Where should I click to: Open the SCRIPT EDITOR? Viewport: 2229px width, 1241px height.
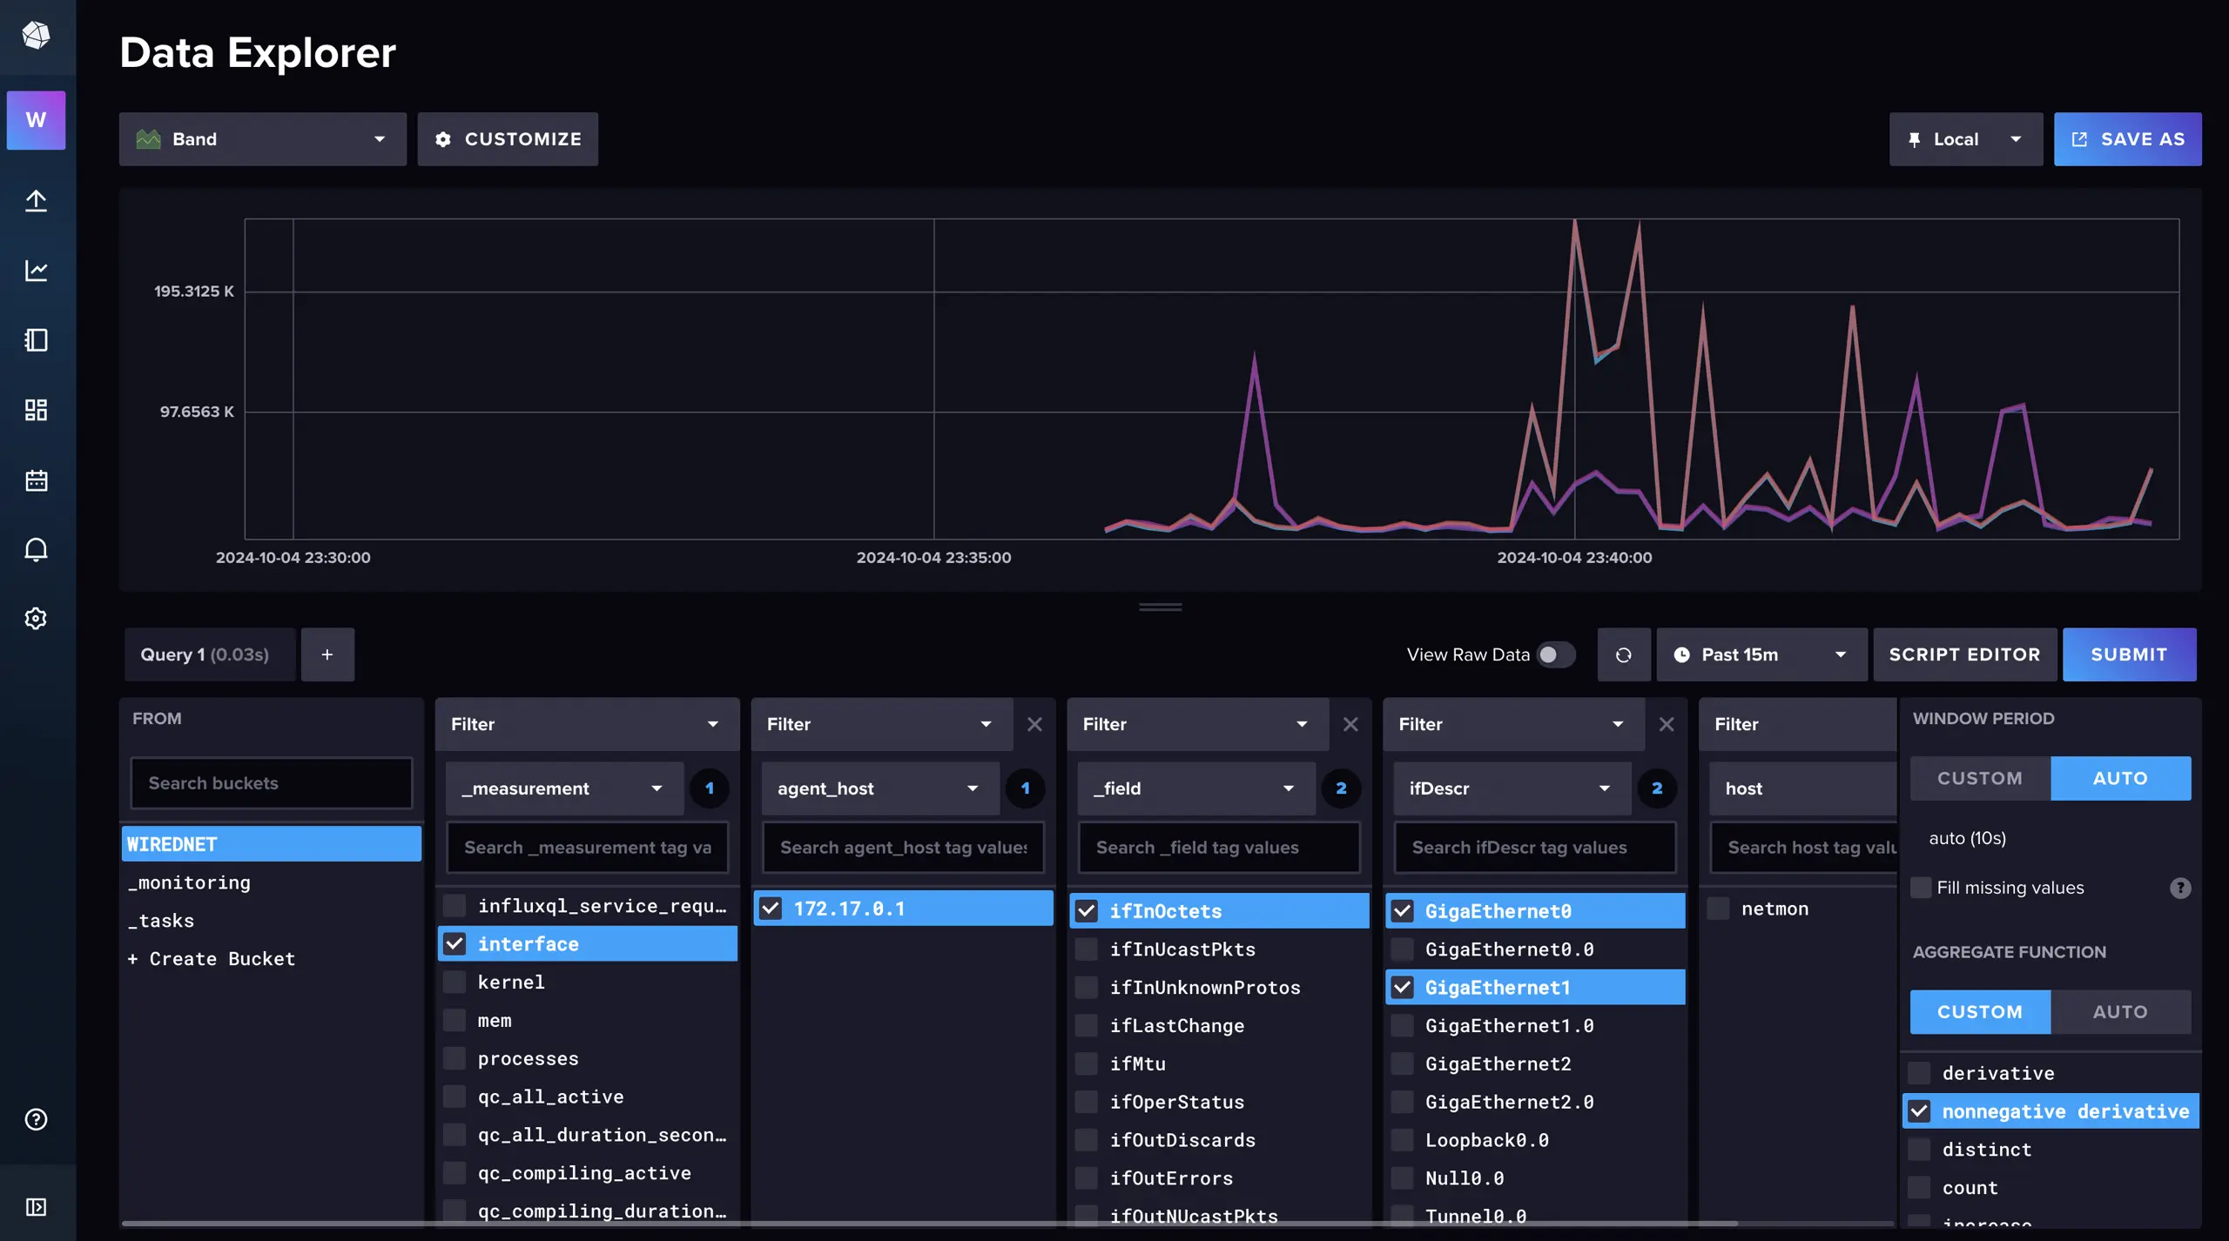coord(1963,654)
